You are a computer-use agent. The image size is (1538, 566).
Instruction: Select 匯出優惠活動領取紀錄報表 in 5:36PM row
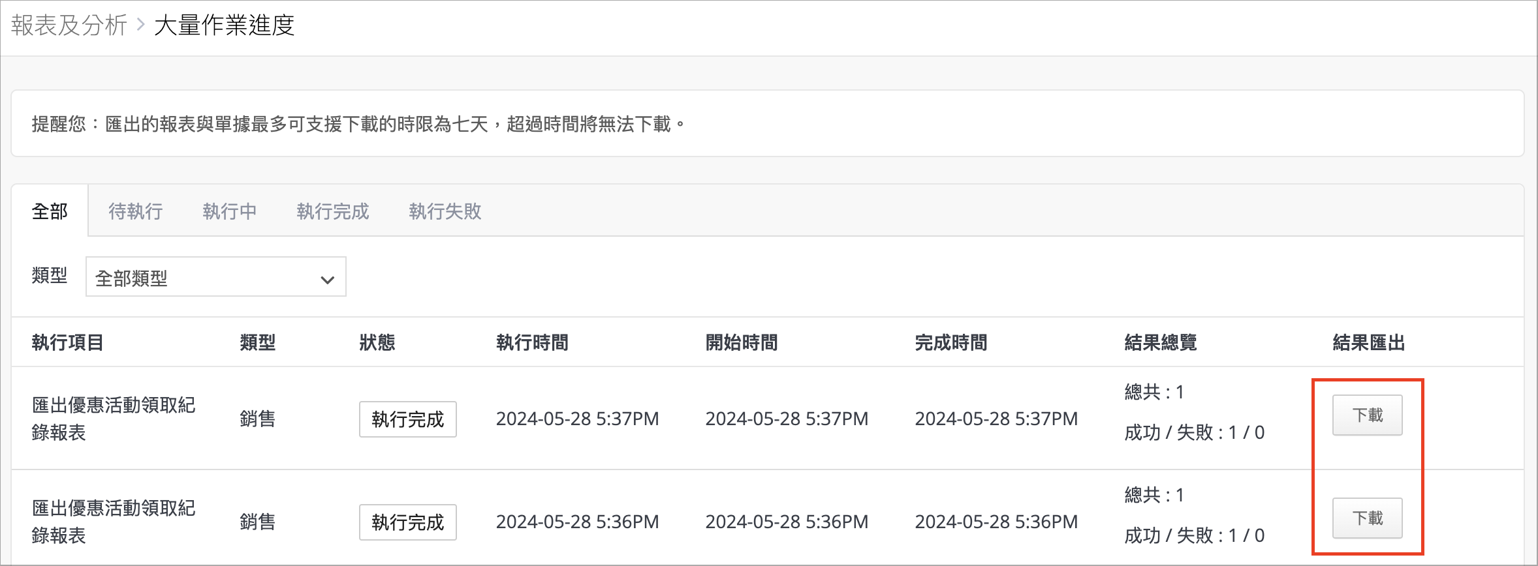pyautogui.click(x=114, y=522)
